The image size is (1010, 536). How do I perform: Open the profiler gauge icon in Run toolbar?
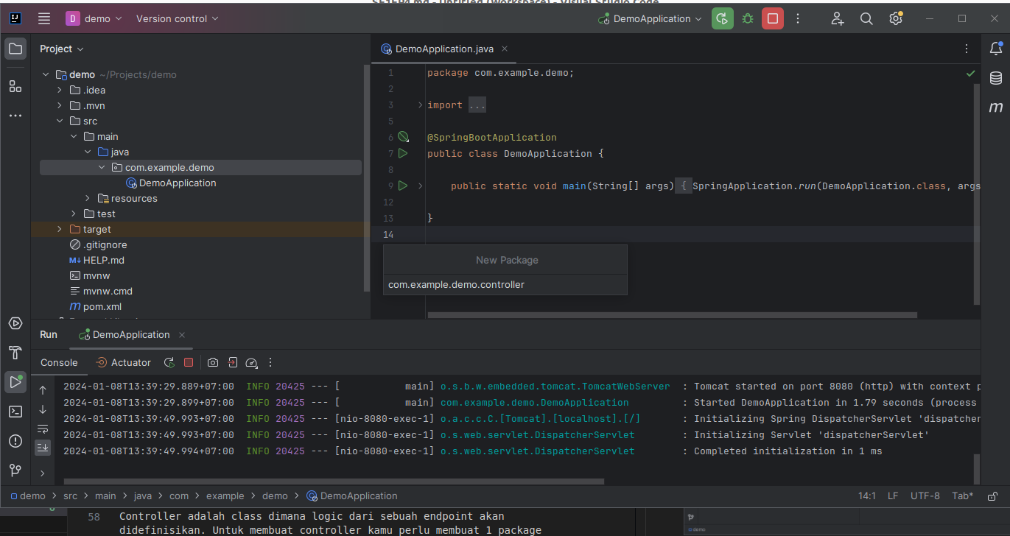point(251,362)
